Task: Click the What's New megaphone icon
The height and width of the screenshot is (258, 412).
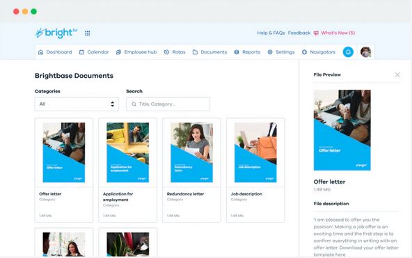Action: click(316, 33)
